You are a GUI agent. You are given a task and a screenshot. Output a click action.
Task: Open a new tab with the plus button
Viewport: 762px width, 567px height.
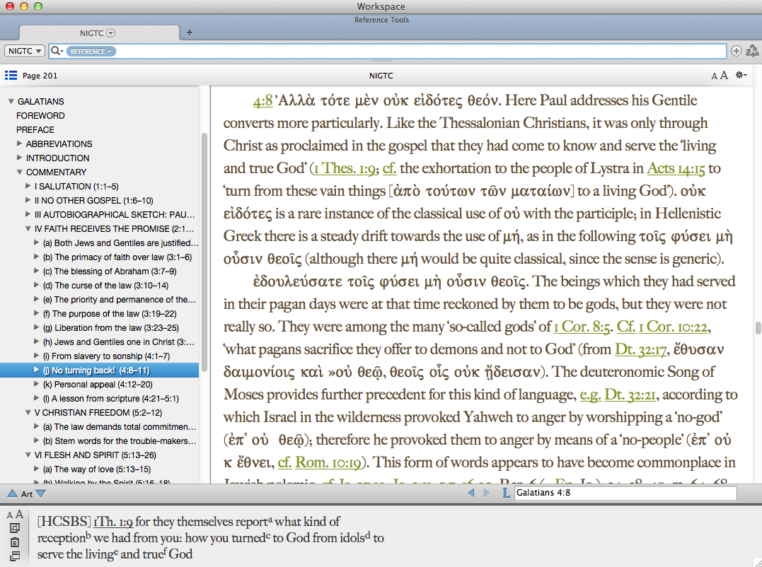(x=189, y=33)
